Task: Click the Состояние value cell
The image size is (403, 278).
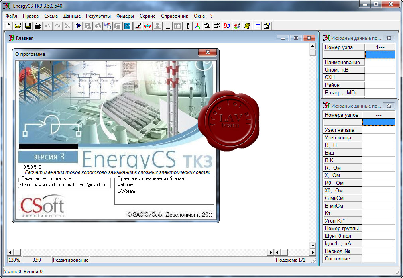Action: point(379,259)
